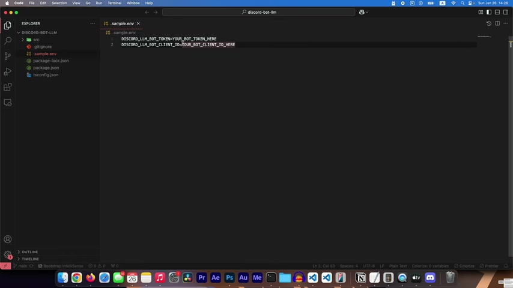The height and width of the screenshot is (288, 513).
Task: Click the Prettier status item
Action: tap(489, 266)
